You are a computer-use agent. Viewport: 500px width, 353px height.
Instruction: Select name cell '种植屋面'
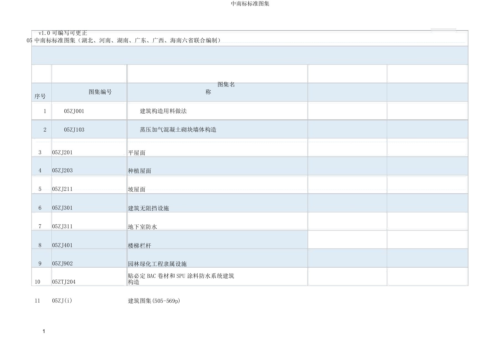pos(140,171)
